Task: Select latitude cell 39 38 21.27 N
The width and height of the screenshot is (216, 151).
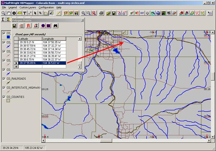Action: pyautogui.click(x=30, y=56)
